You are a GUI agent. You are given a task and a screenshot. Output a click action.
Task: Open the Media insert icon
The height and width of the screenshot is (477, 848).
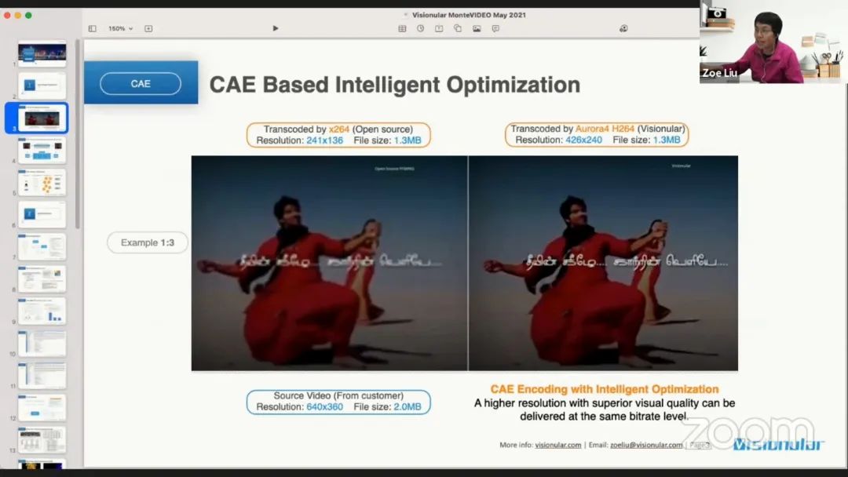(x=477, y=28)
